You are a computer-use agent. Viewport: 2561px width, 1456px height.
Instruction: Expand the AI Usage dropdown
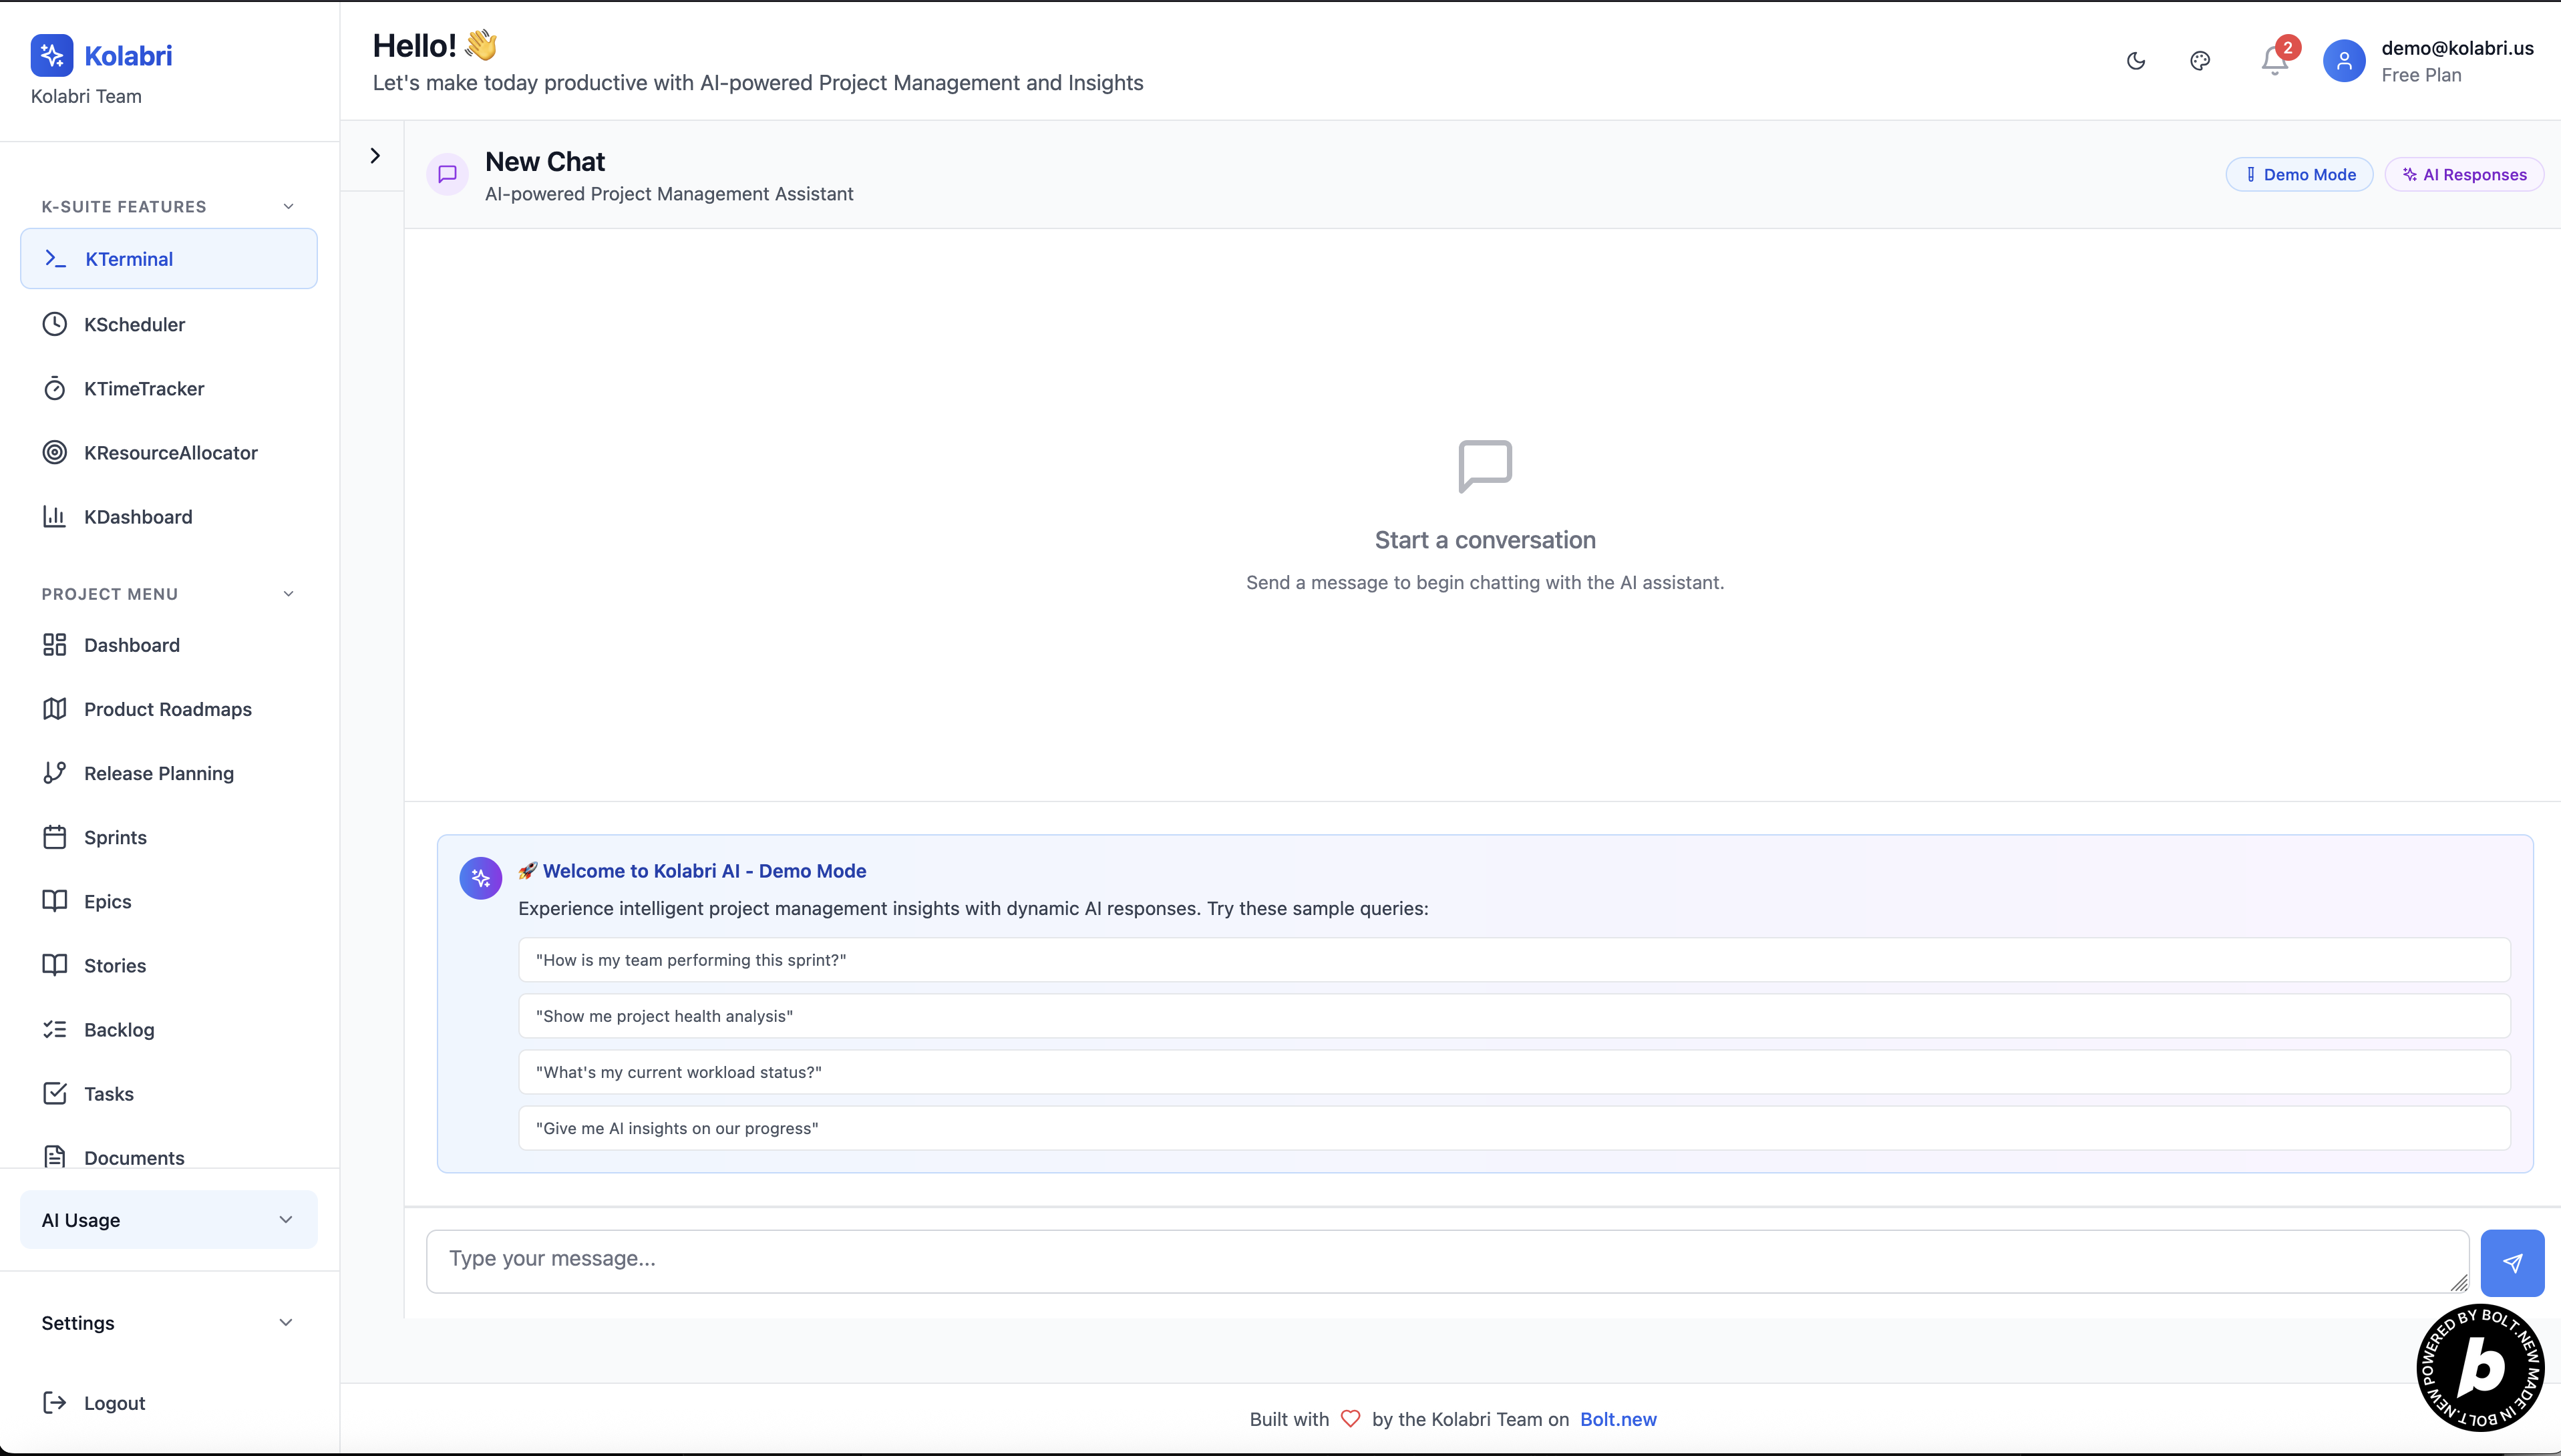[x=285, y=1219]
